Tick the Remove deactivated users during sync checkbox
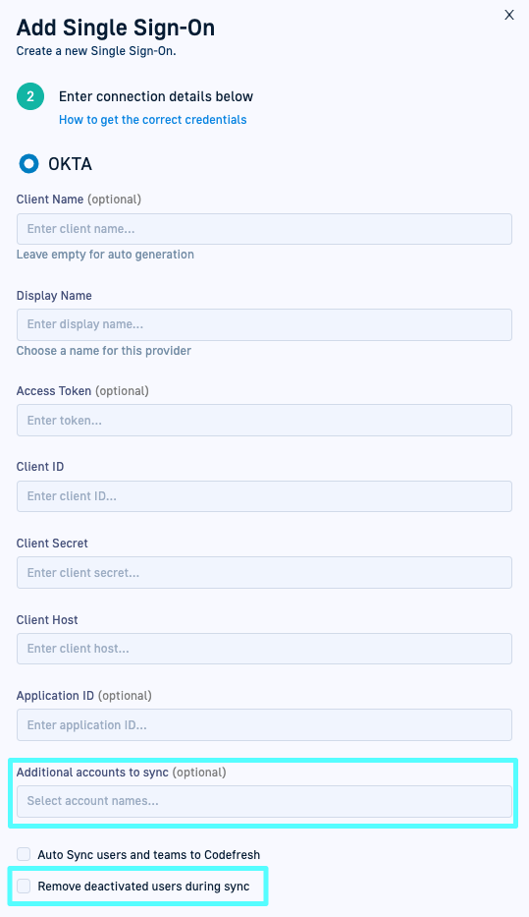This screenshot has width=529, height=917. tap(24, 886)
